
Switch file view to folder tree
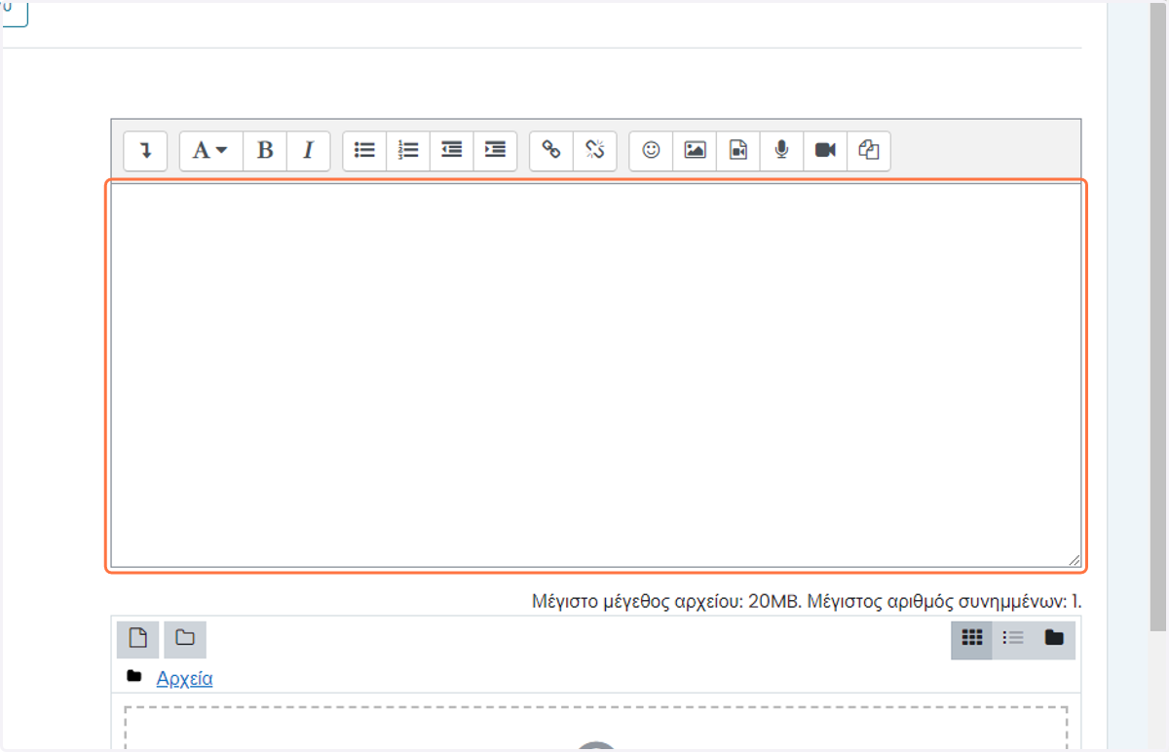coord(1054,639)
